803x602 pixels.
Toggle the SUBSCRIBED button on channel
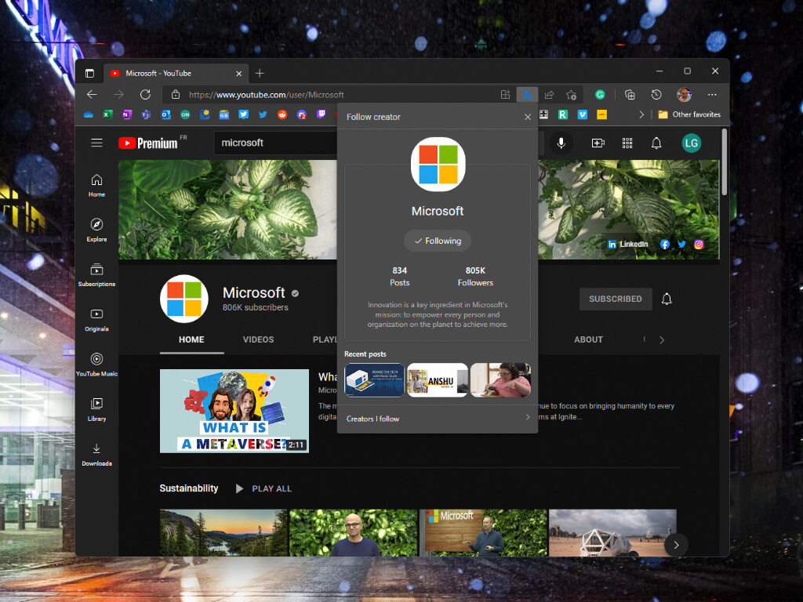pyautogui.click(x=615, y=299)
